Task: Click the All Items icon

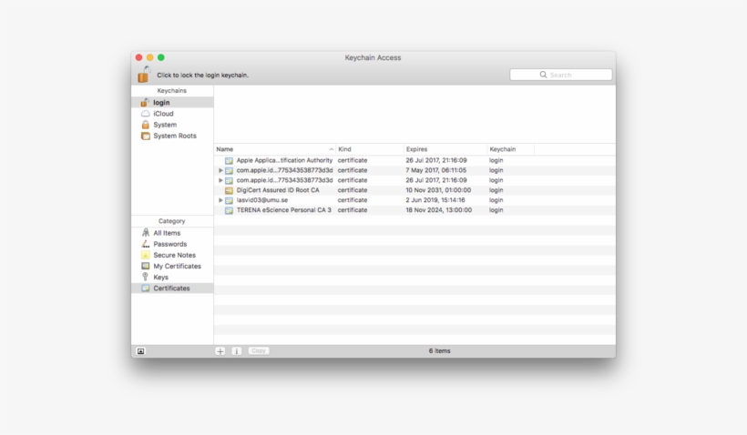Action: pos(146,233)
